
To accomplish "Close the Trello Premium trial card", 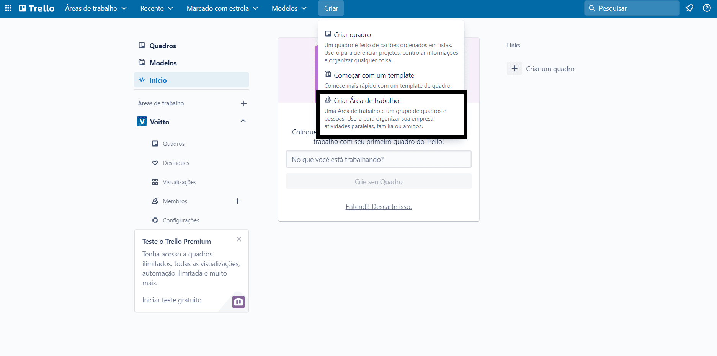I will pos(239,239).
